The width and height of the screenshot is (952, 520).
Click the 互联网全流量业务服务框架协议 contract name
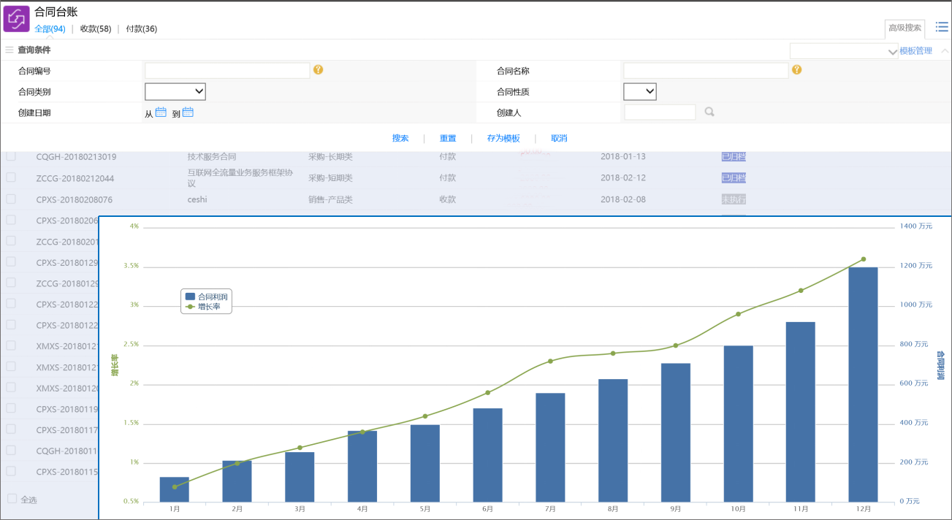click(241, 177)
